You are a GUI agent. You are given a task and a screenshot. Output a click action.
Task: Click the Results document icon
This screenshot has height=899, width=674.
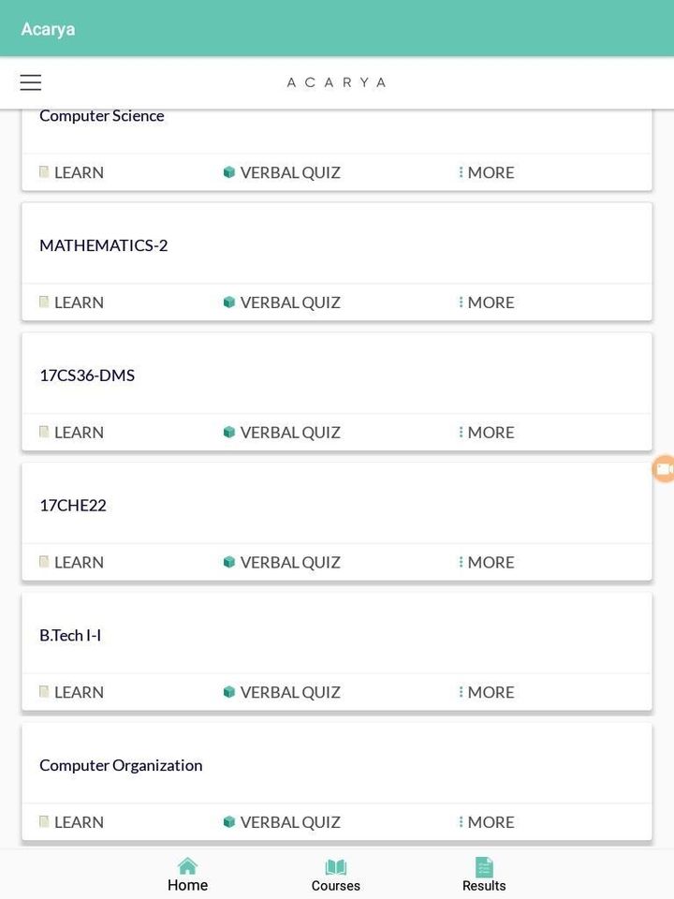pos(484,867)
